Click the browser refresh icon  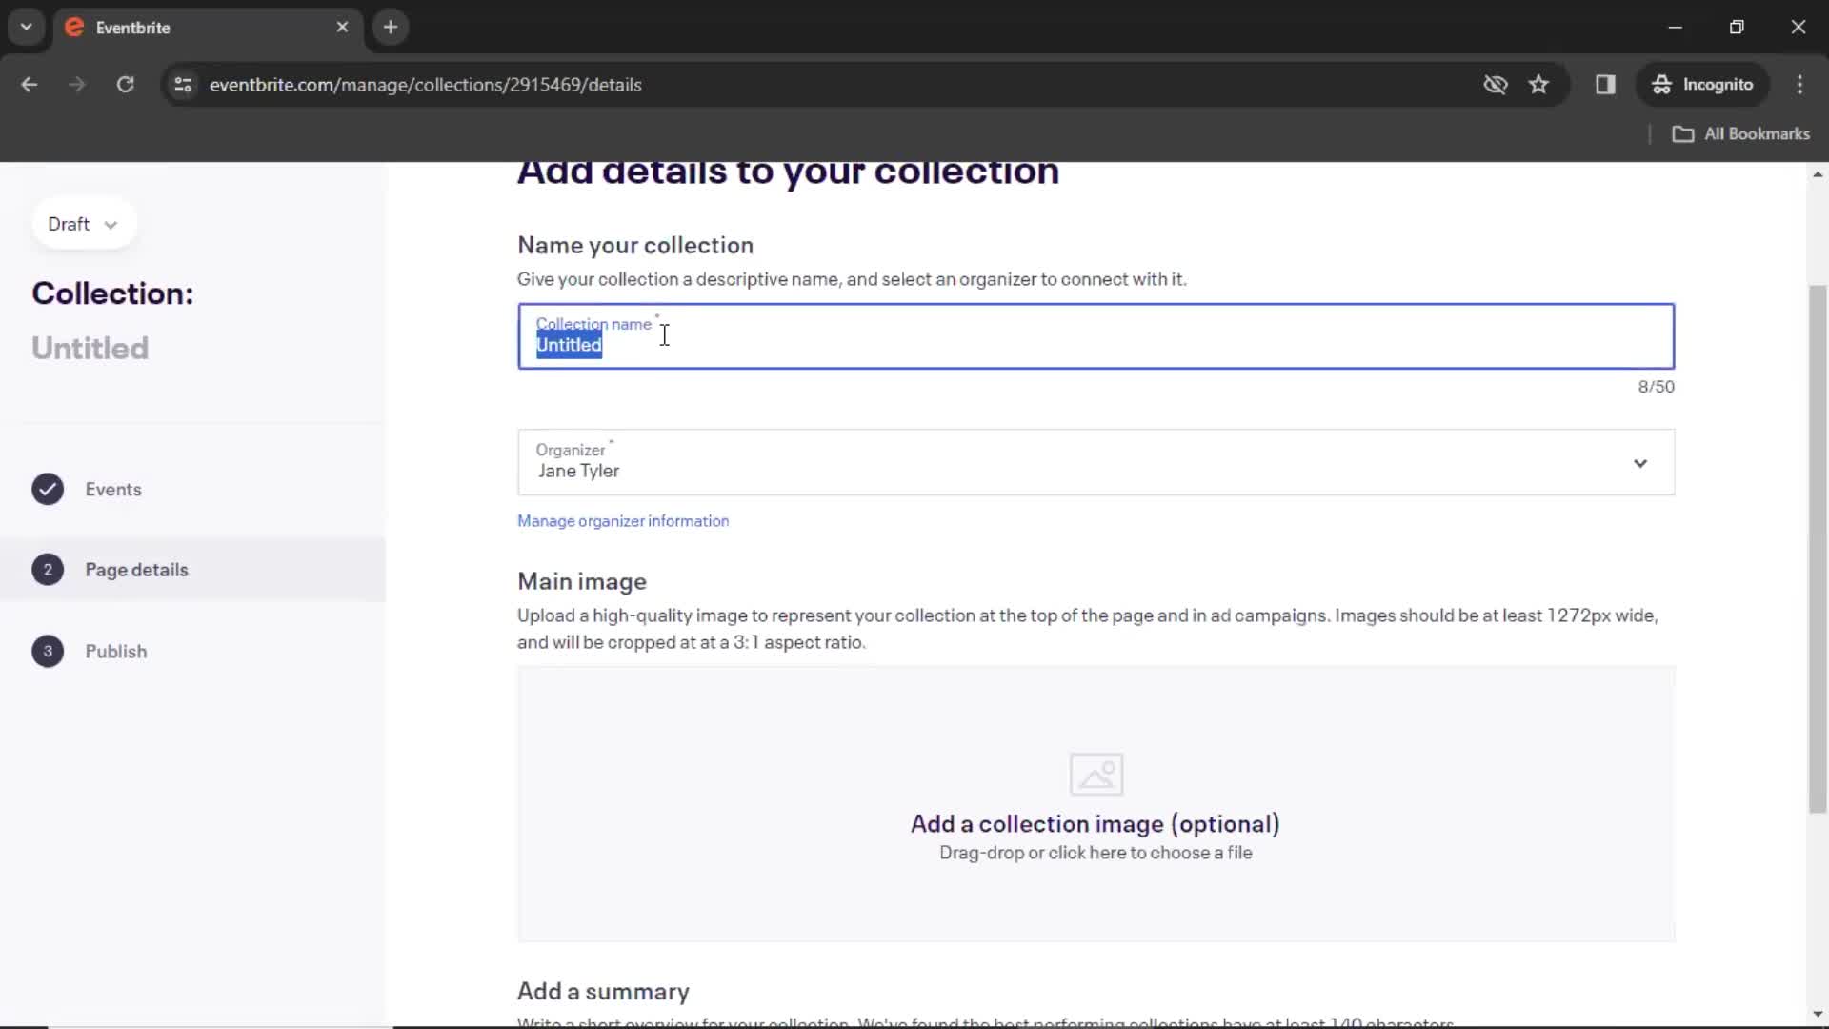tap(126, 84)
